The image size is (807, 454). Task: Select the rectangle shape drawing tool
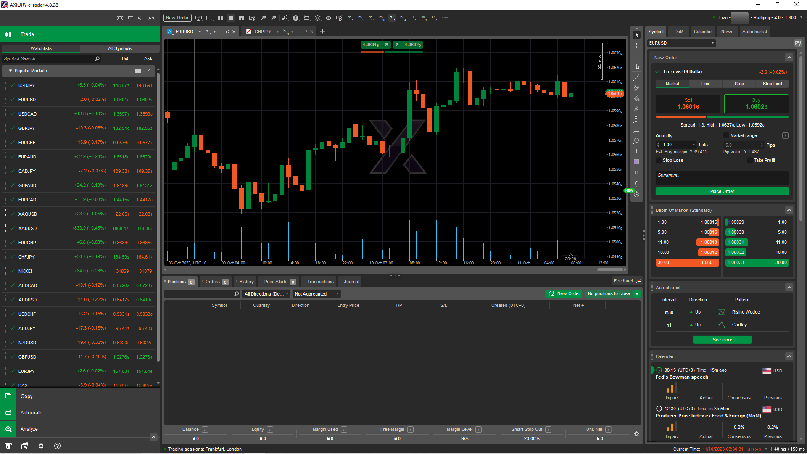point(636,130)
